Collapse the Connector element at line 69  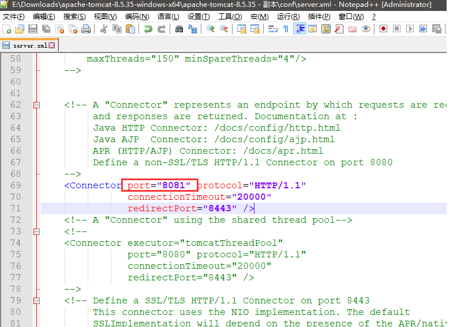[37, 185]
